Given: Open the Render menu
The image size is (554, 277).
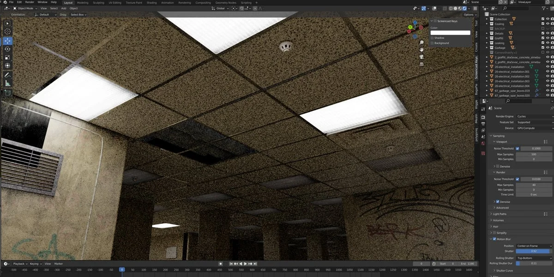Looking at the screenshot, I should pos(30,2).
